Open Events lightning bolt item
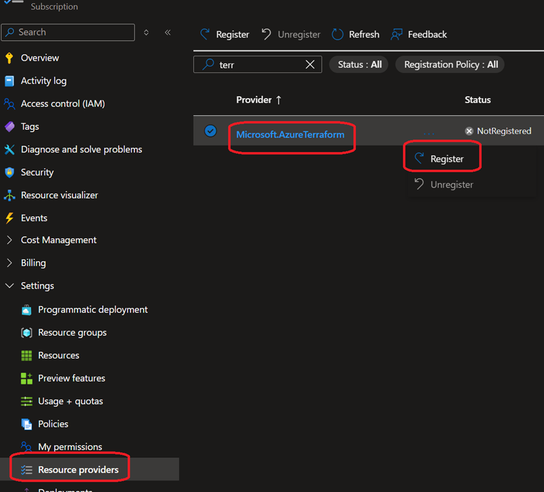 (33, 218)
